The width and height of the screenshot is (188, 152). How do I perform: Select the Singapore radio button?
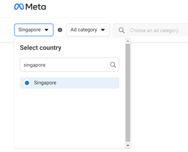(x=27, y=83)
